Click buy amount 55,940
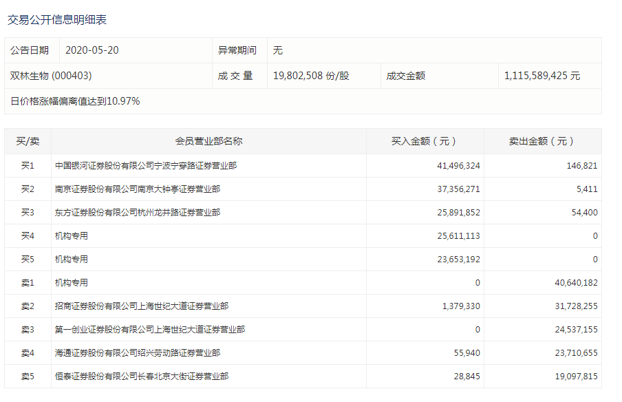 (467, 353)
